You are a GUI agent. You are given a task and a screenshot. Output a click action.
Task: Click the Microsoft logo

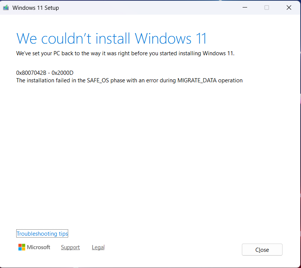[34, 247]
